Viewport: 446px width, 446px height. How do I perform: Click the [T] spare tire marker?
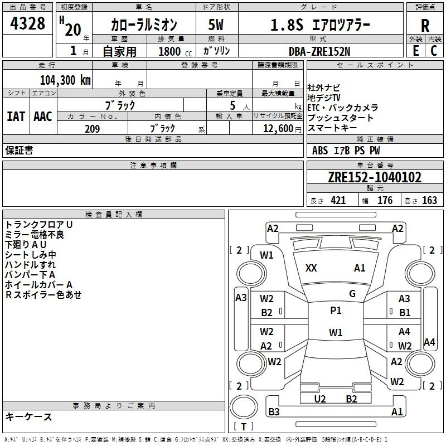coord(245,427)
